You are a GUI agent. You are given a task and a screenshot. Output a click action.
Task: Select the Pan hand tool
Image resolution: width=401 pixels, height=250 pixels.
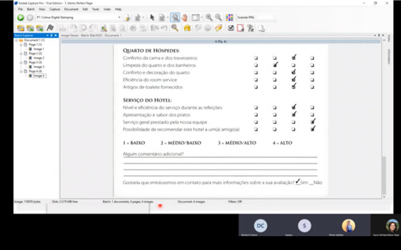[x=185, y=17]
